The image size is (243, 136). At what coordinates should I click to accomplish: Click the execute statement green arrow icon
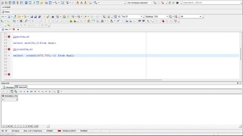tap(2, 21)
